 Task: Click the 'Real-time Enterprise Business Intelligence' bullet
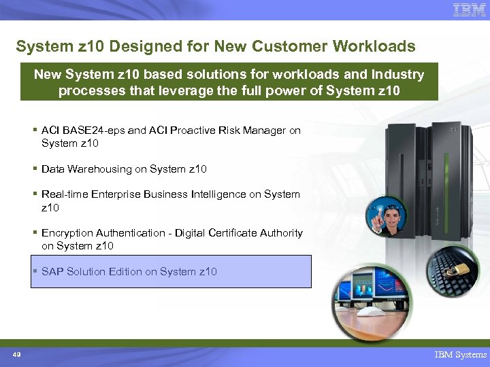pos(166,200)
